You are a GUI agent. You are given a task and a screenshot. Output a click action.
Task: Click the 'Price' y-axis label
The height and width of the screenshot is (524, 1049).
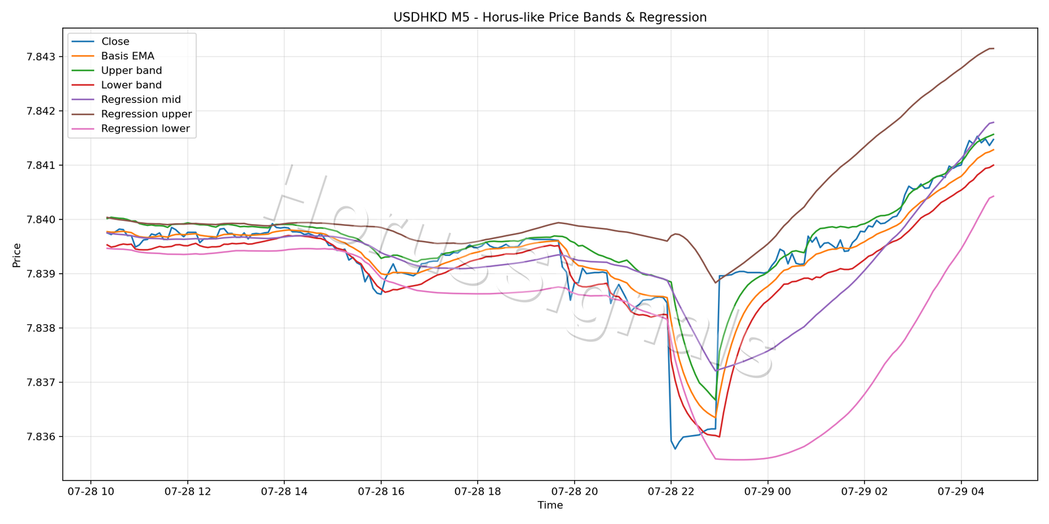coord(17,255)
